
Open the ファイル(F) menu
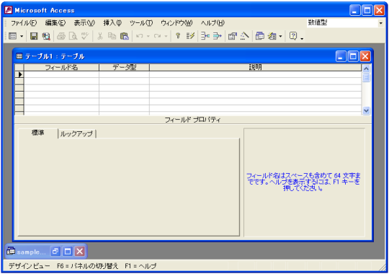tap(24, 23)
